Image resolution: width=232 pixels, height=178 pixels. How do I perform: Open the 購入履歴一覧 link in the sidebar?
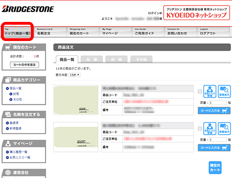point(18,152)
